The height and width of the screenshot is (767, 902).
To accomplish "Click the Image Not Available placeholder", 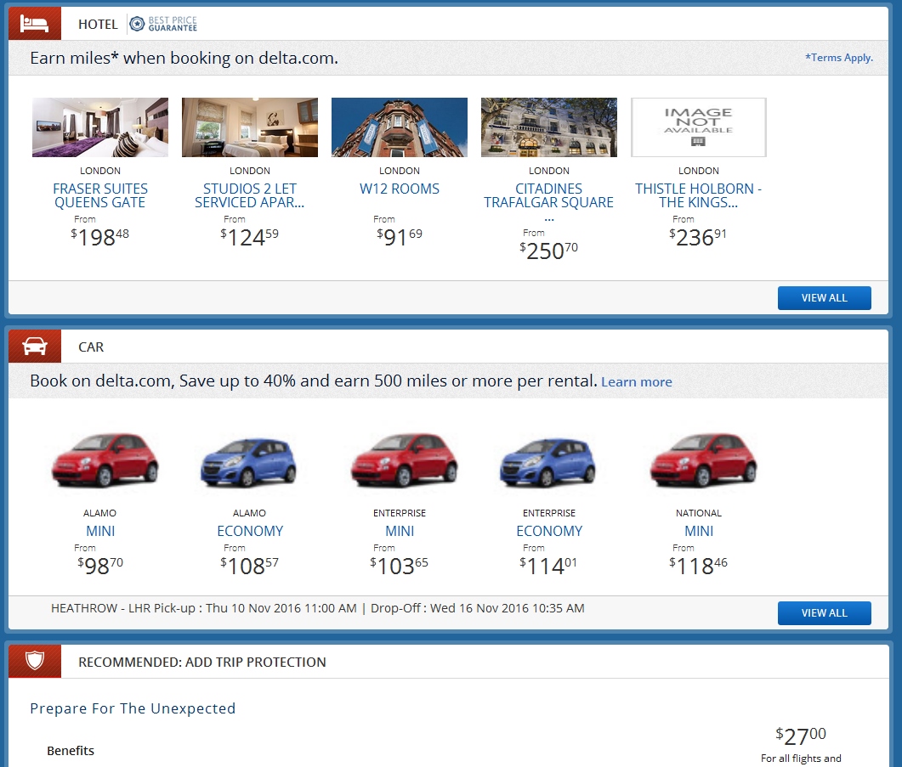I will tap(699, 127).
